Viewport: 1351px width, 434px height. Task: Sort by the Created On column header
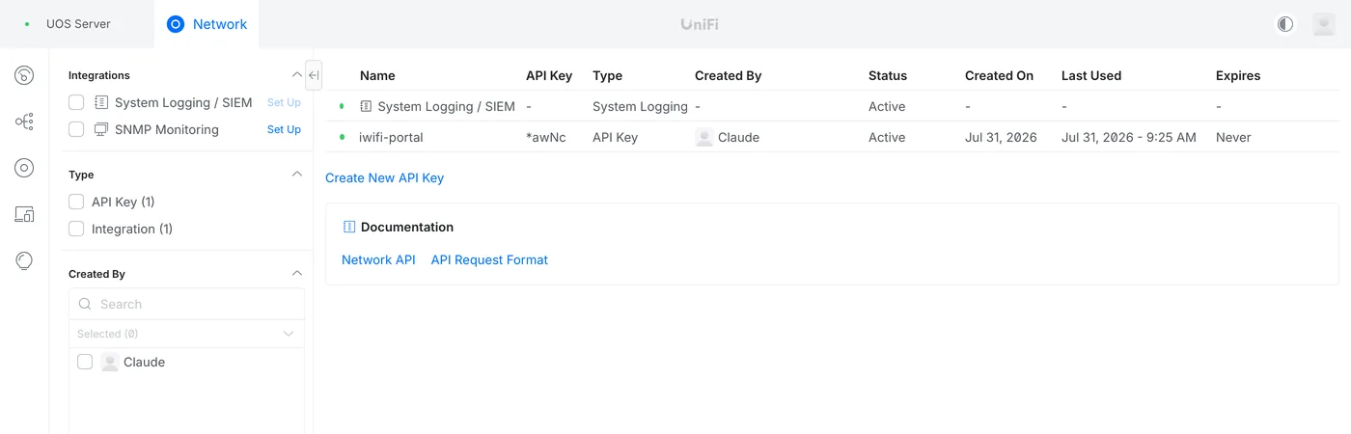[x=999, y=75]
